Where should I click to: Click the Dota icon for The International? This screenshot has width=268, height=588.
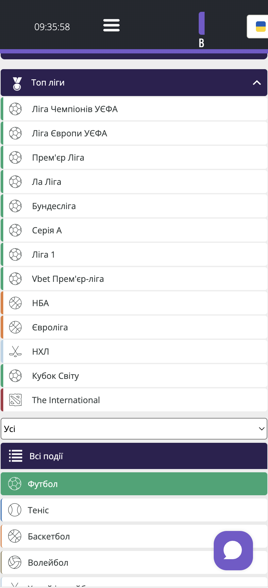[15, 400]
